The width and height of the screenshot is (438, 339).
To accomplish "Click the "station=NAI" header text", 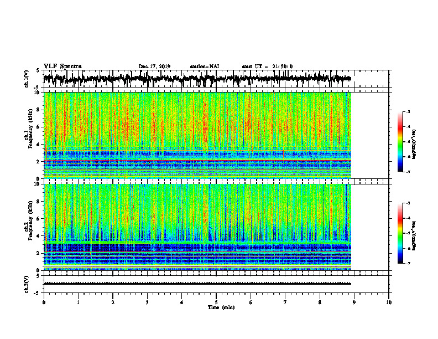I will (x=205, y=66).
